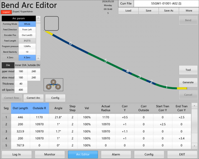
Task: Switch to the Monitor tab
Action: [x=50, y=154]
